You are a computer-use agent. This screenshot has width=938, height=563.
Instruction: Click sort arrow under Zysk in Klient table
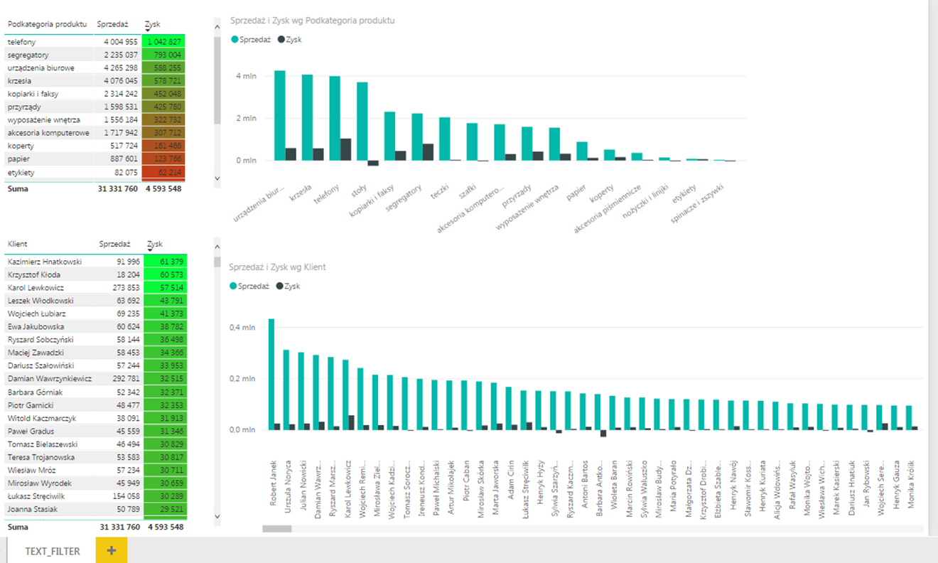point(151,251)
